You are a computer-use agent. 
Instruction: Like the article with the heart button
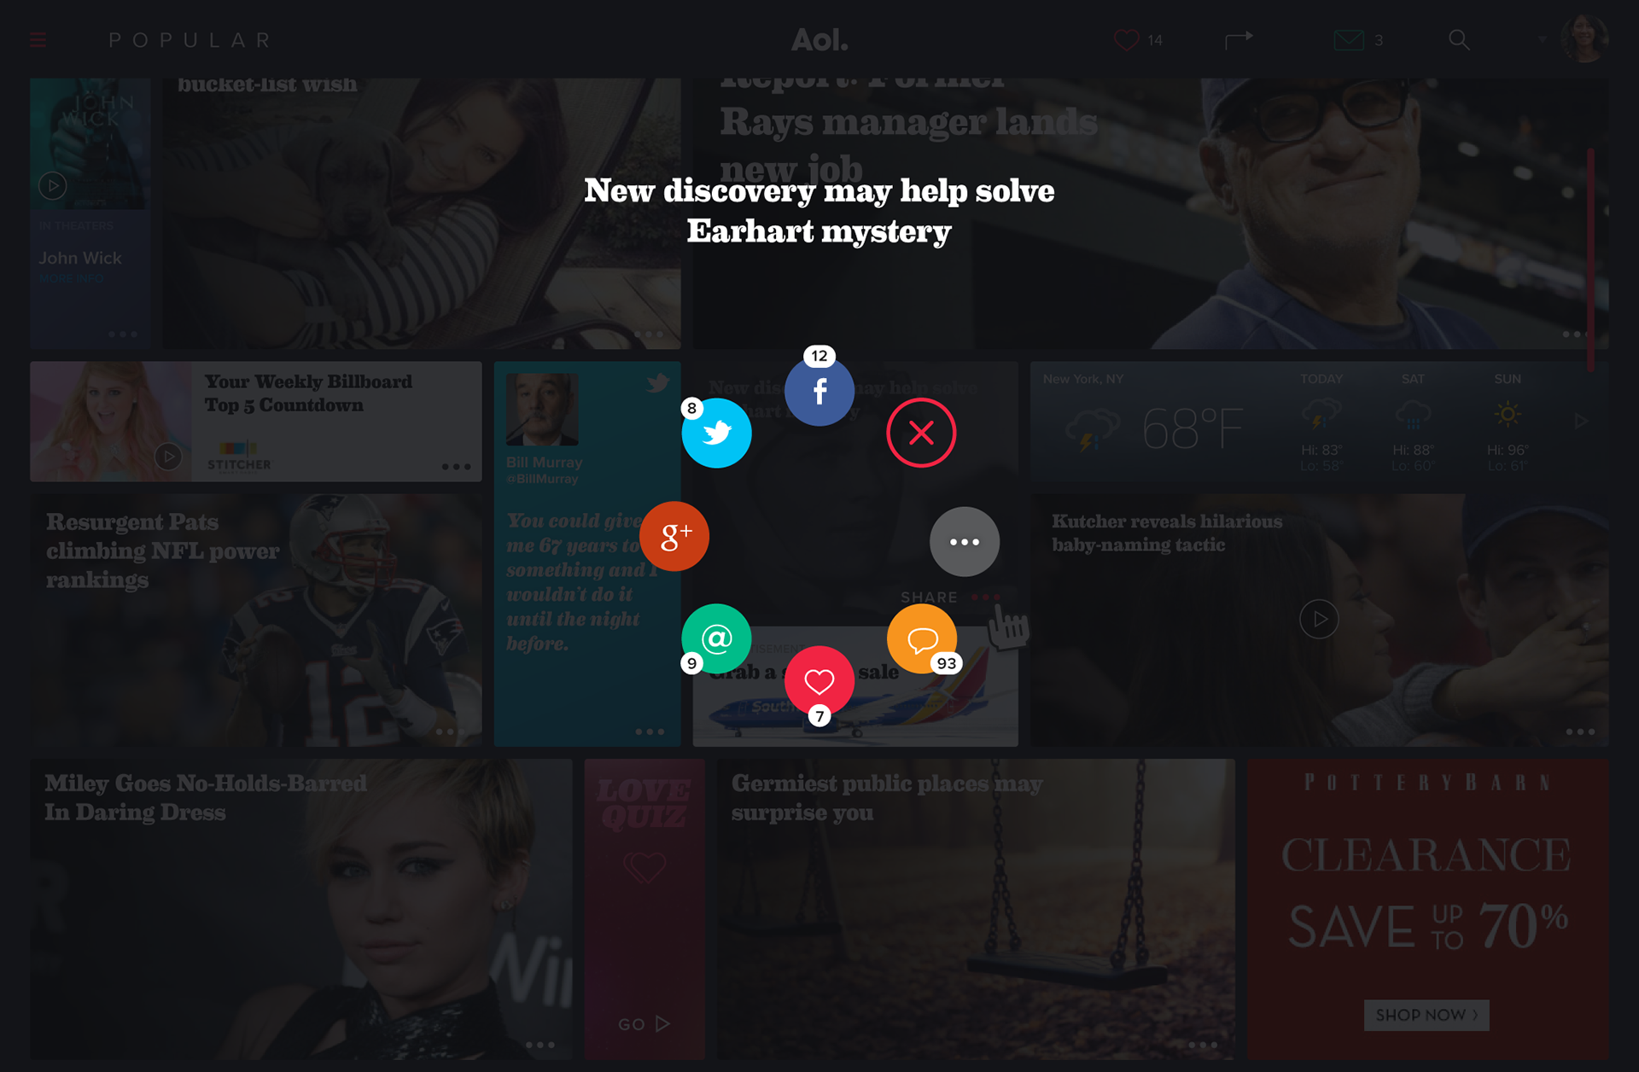[819, 681]
